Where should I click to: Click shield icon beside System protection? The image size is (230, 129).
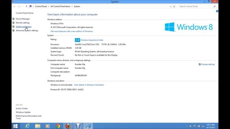click(x=14, y=27)
